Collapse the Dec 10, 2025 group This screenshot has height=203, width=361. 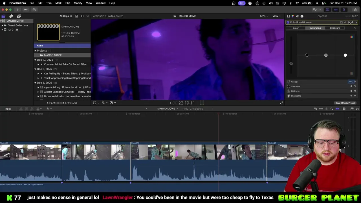(35, 60)
